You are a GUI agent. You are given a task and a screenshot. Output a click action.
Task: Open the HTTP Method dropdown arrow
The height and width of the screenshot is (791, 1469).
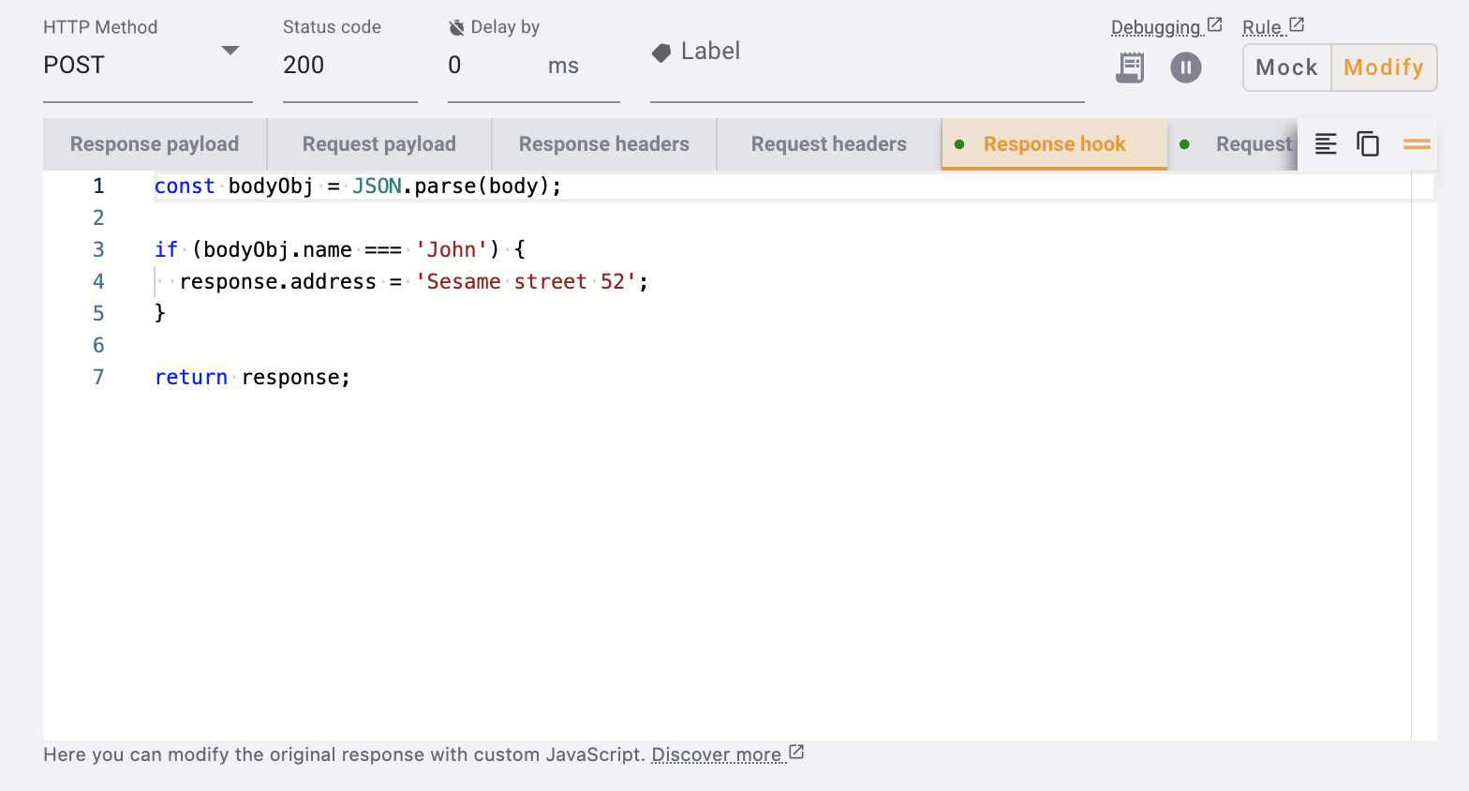[230, 51]
